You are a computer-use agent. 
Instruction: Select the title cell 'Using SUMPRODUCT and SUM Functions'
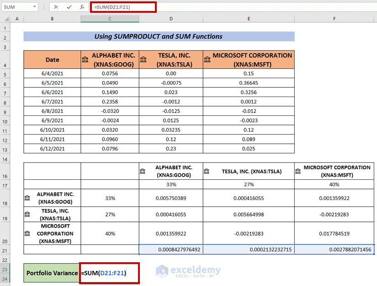(x=159, y=36)
